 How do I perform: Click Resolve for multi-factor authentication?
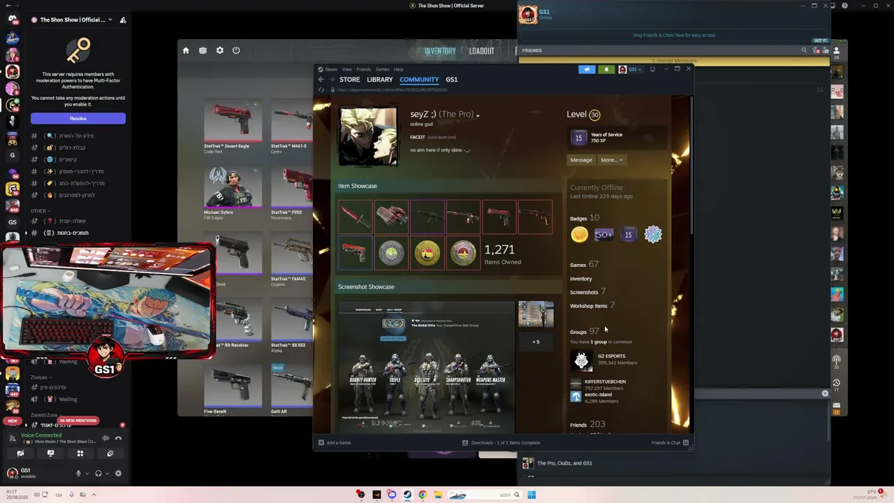[x=78, y=119]
